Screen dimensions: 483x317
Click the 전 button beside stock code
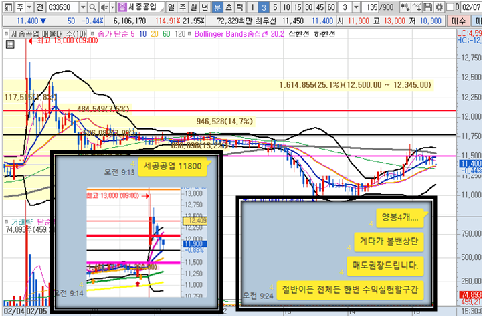click(x=40, y=7)
